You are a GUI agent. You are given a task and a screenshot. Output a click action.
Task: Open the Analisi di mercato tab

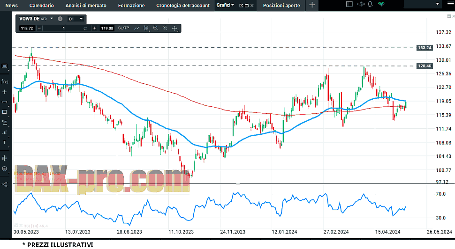tap(86, 5)
